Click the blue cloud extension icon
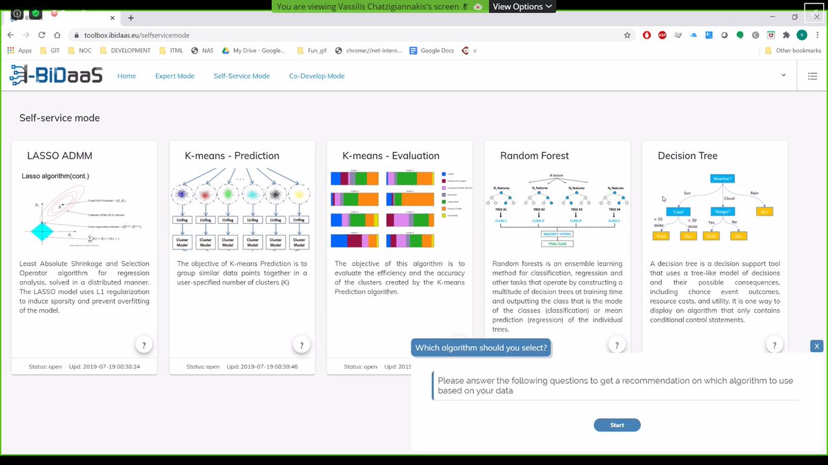 (x=693, y=34)
